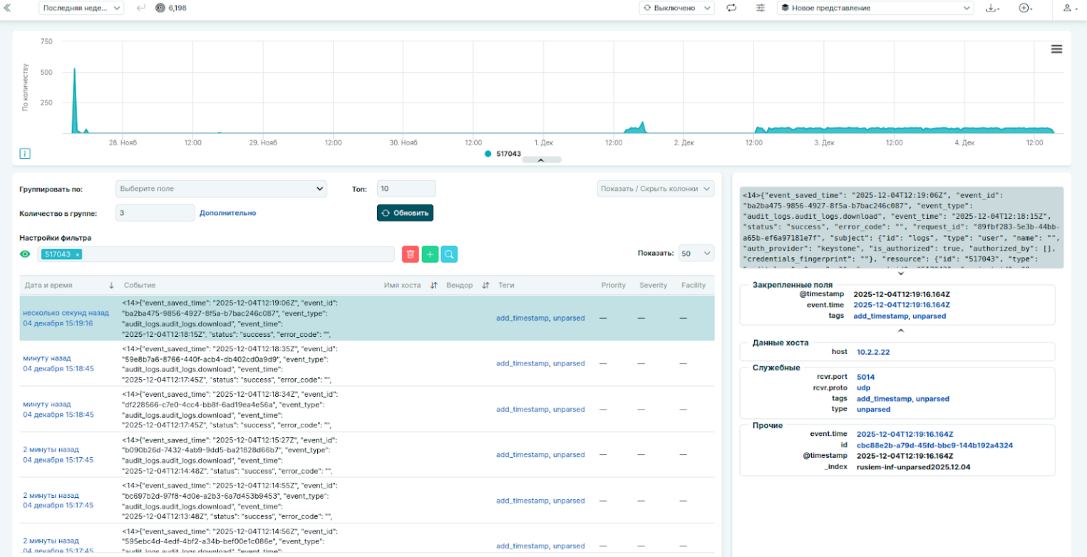Screen dimensions: 1087x557
Task: Expand 'Показать / Скрыть колонки' dropdown
Action: coord(655,189)
